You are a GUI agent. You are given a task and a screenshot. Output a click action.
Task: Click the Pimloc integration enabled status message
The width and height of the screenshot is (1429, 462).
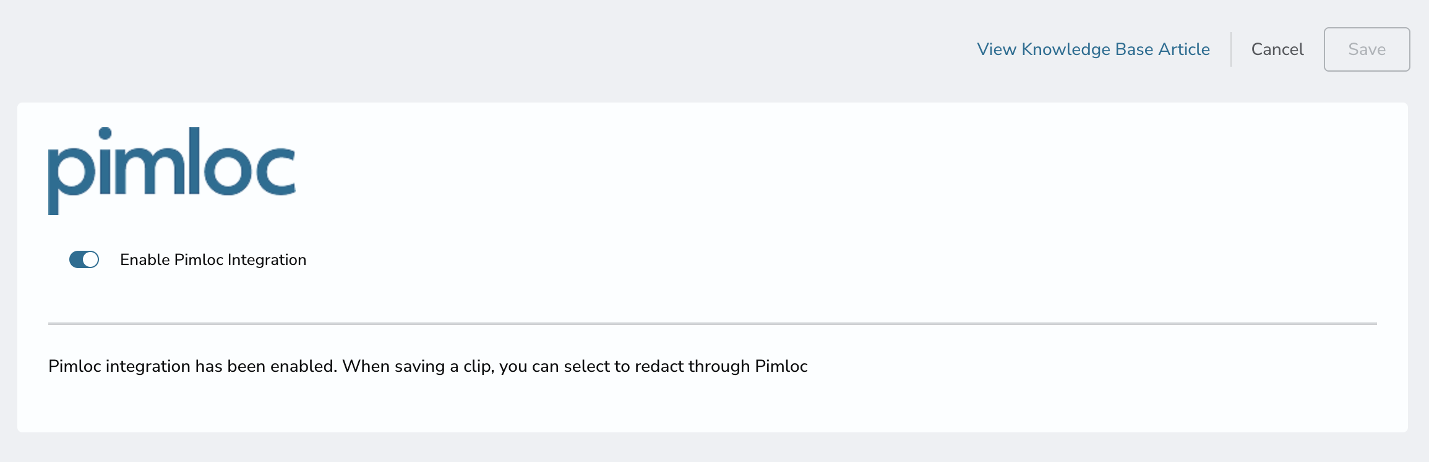427,366
